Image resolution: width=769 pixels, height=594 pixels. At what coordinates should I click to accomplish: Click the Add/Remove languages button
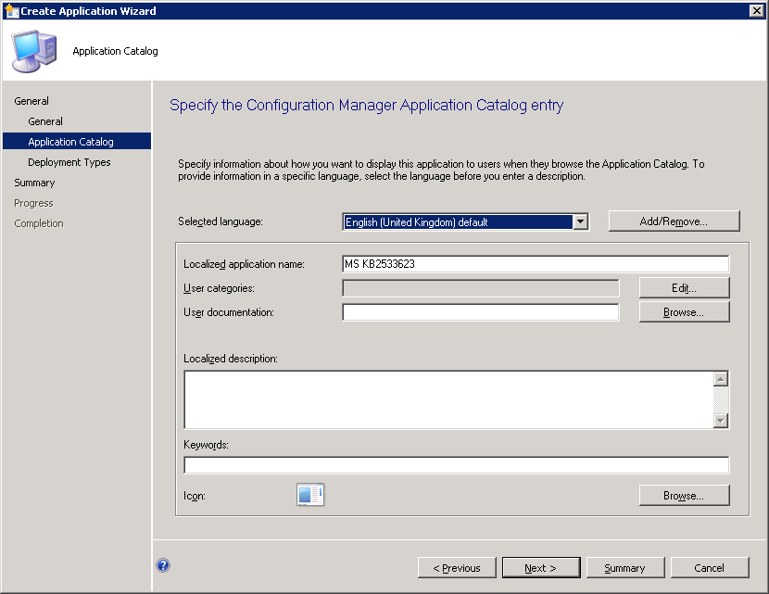tap(674, 221)
